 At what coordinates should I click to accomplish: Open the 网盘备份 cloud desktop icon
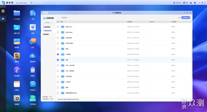tap(33, 56)
